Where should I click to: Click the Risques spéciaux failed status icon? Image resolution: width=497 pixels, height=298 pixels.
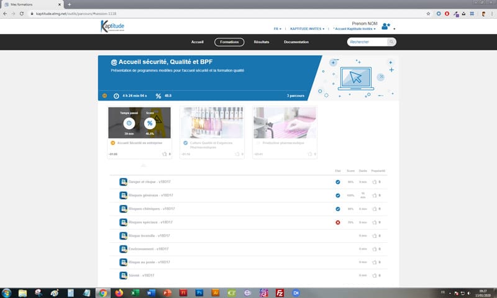tap(338, 222)
